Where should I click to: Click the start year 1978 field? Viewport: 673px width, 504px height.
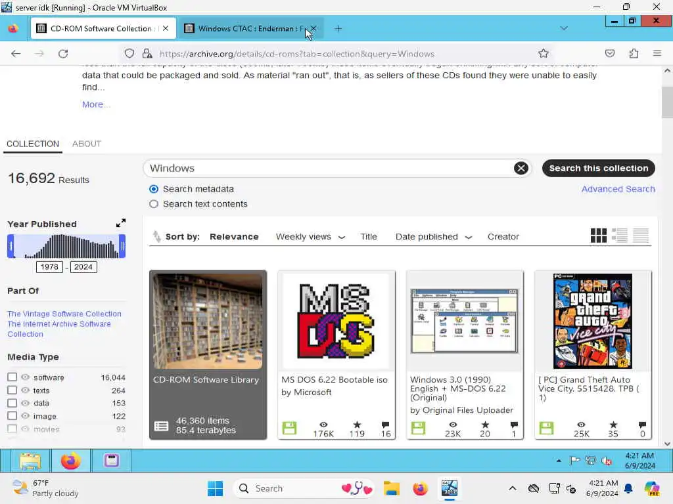point(49,267)
